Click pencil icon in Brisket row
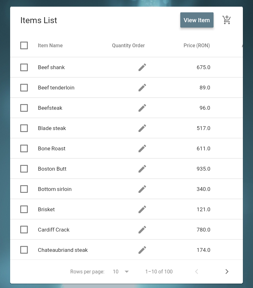Viewport: 253px width, 288px height. (x=142, y=209)
